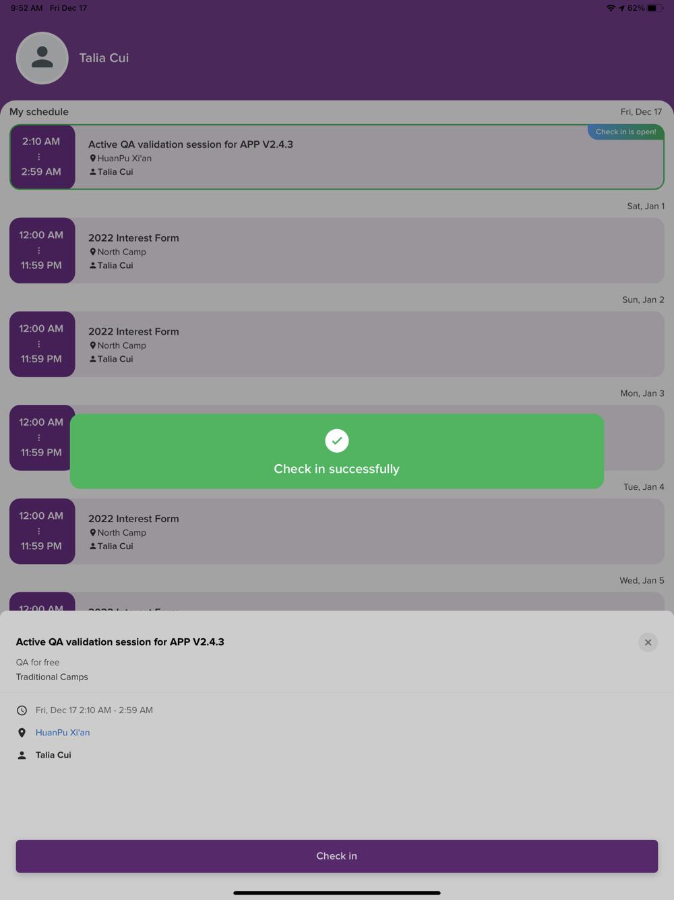Click the clock icon beside session time
The height and width of the screenshot is (900, 674).
coord(22,710)
